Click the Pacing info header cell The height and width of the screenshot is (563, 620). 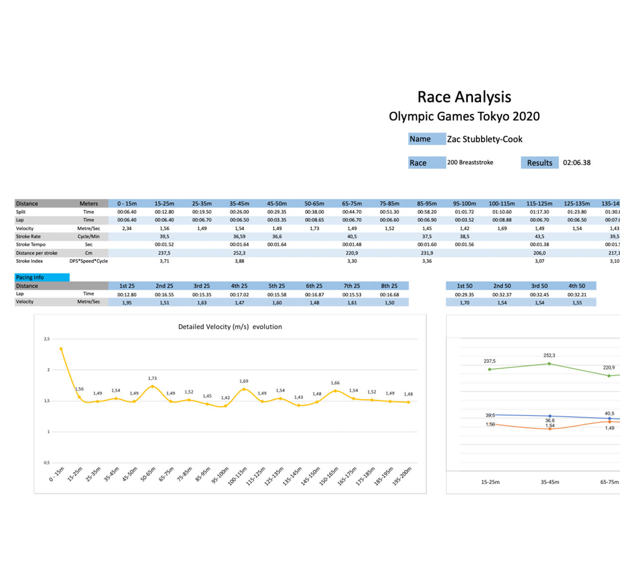pyautogui.click(x=42, y=277)
